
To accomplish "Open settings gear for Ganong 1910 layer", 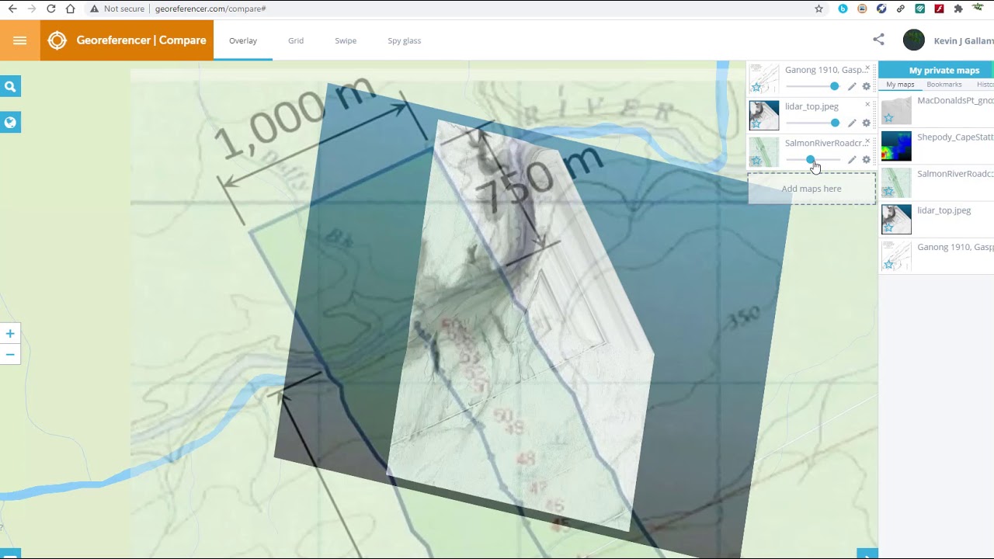I will coord(867,86).
